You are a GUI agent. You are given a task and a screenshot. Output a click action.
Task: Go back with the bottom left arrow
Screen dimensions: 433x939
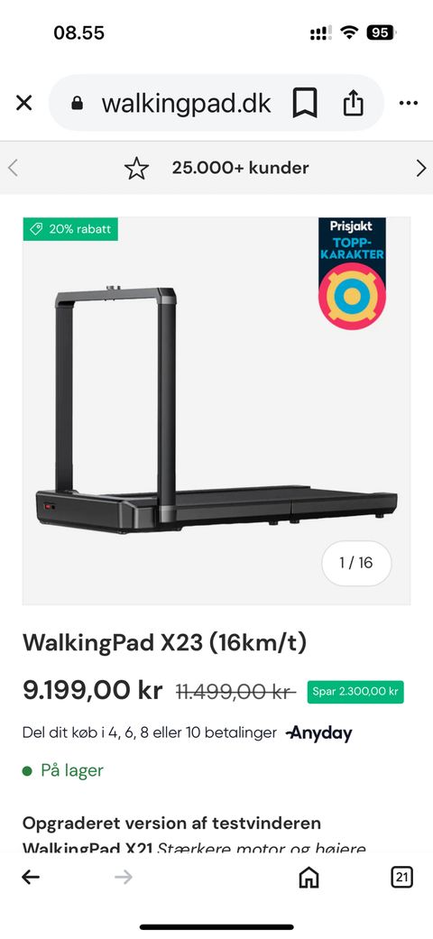[31, 878]
